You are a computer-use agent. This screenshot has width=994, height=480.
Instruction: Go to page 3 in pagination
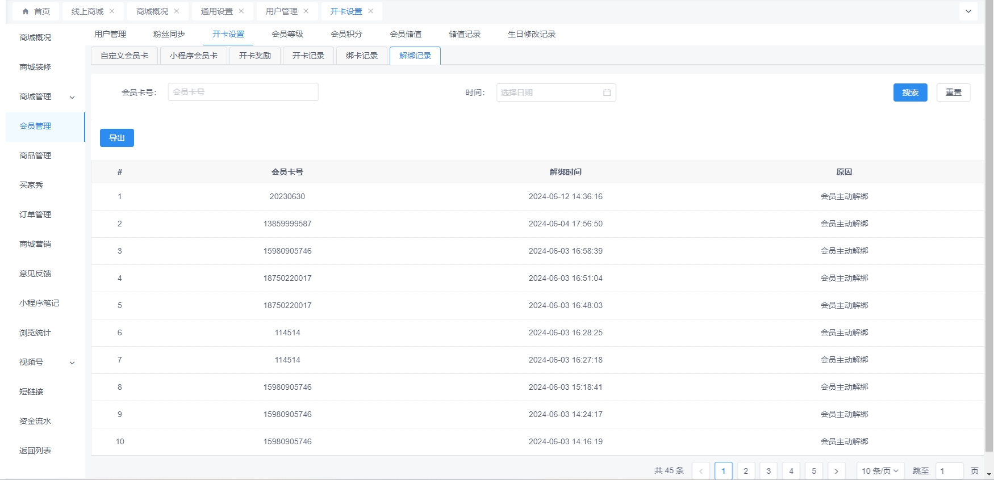coord(769,471)
